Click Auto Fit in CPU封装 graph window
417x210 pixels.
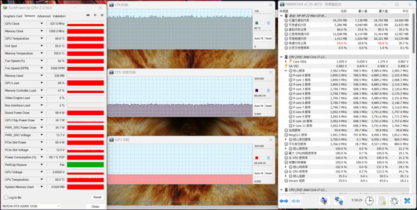(x=258, y=38)
